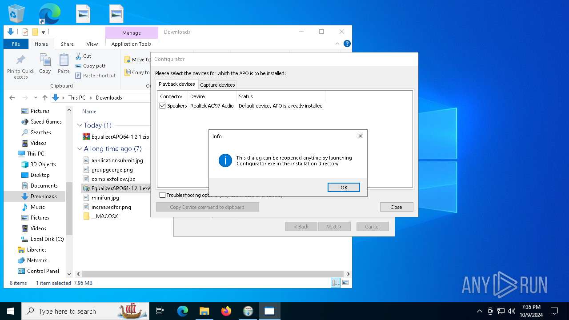Switch to details view icon
The width and height of the screenshot is (569, 320).
[x=336, y=283]
